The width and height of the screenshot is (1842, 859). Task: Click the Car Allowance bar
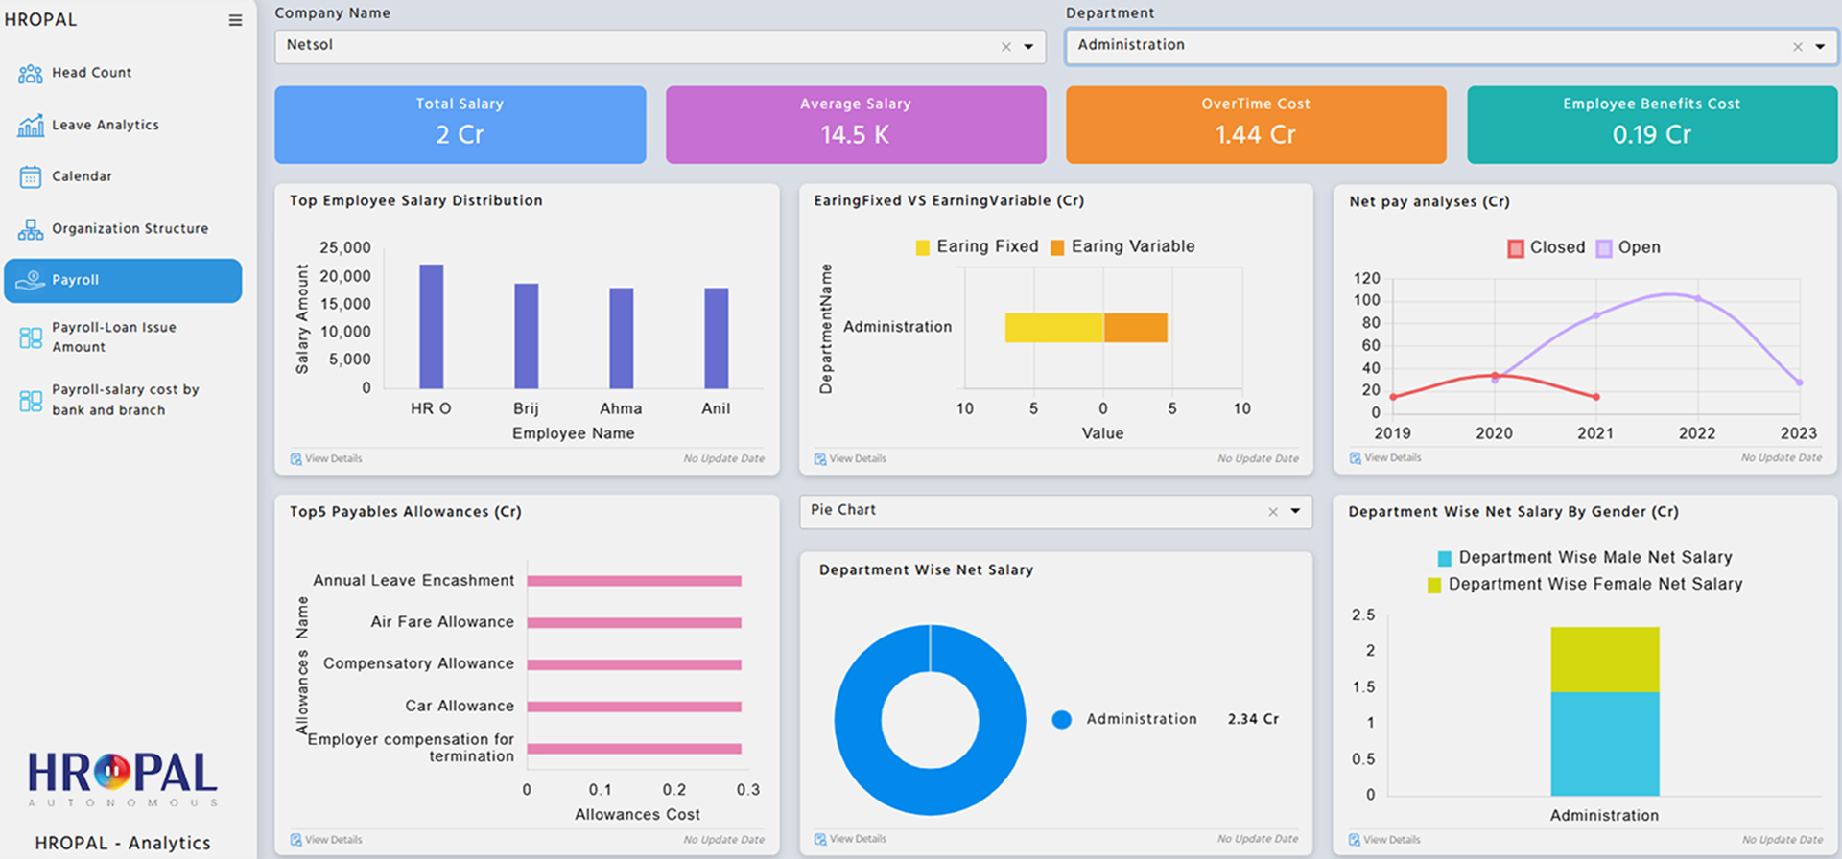click(x=634, y=707)
